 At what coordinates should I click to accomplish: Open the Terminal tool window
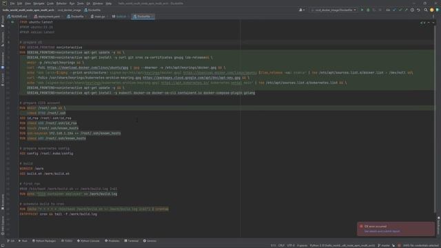point(132,241)
